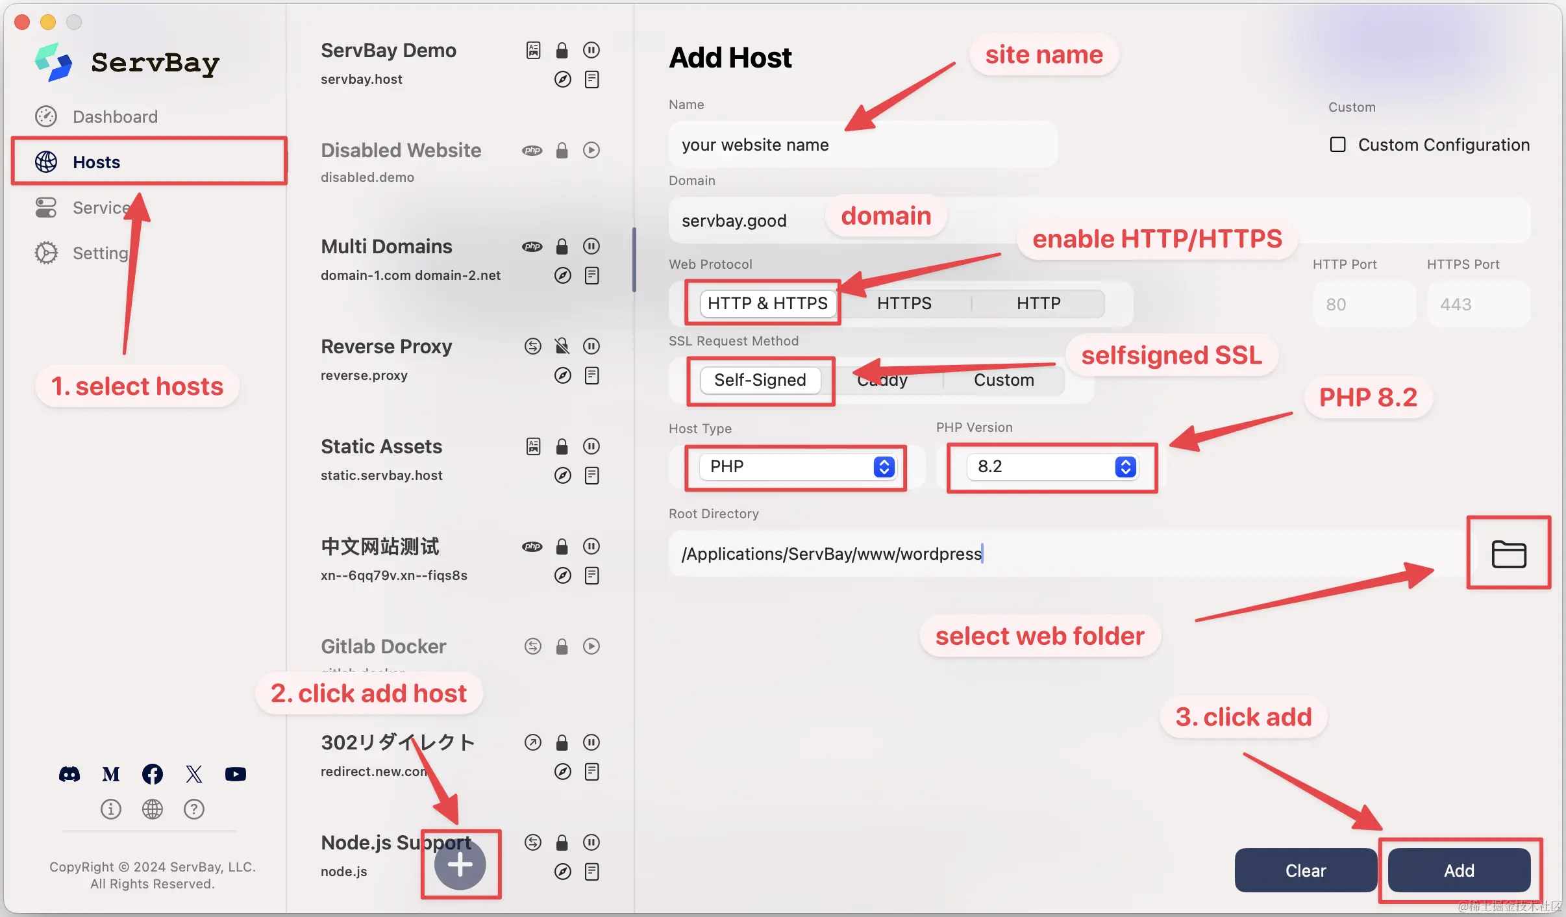Select HTTP only web protocol
Viewport: 1566px width, 917px height.
click(1038, 303)
